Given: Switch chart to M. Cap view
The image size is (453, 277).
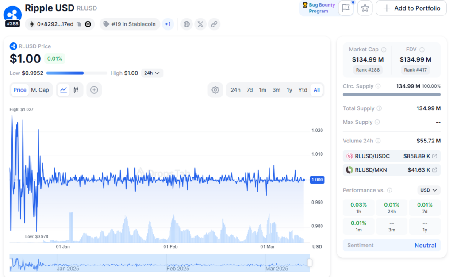Looking at the screenshot, I should click(x=40, y=90).
